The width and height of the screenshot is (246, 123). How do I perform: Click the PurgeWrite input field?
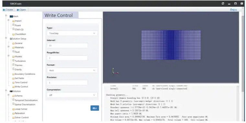(x=67, y=58)
